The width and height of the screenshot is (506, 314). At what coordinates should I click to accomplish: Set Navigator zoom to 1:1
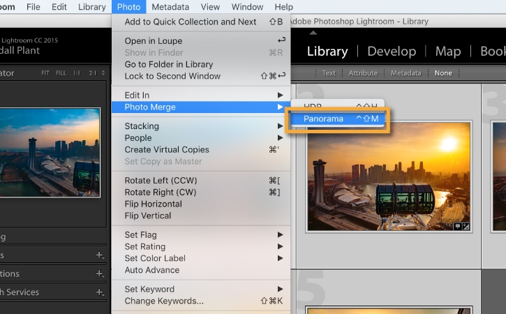[x=77, y=73]
